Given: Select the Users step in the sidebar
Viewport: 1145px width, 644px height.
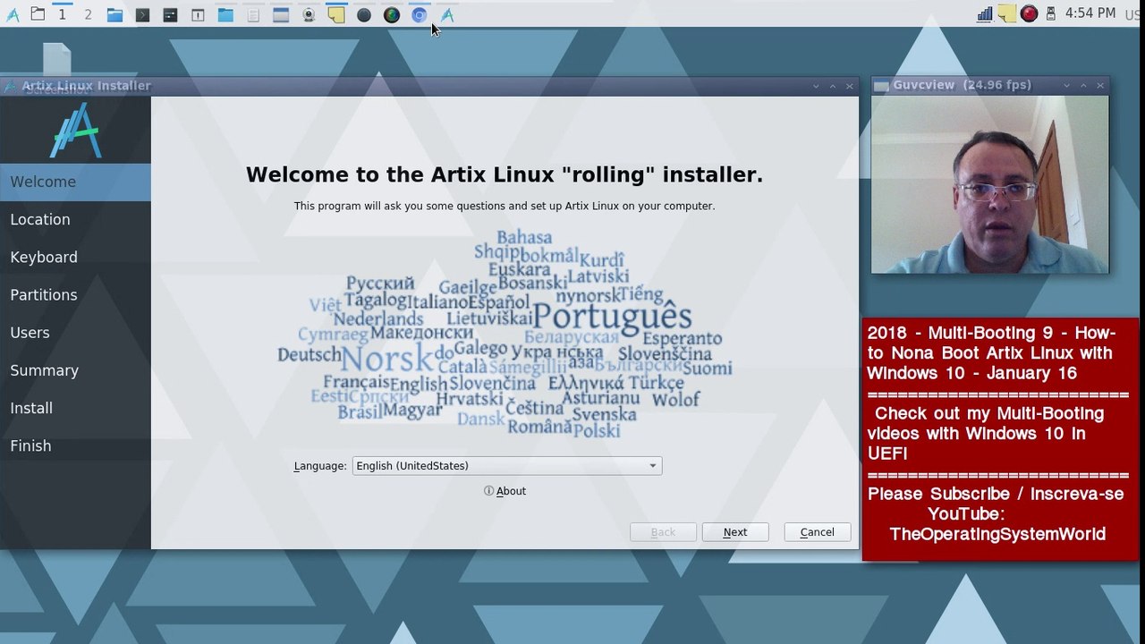Looking at the screenshot, I should click(x=75, y=333).
